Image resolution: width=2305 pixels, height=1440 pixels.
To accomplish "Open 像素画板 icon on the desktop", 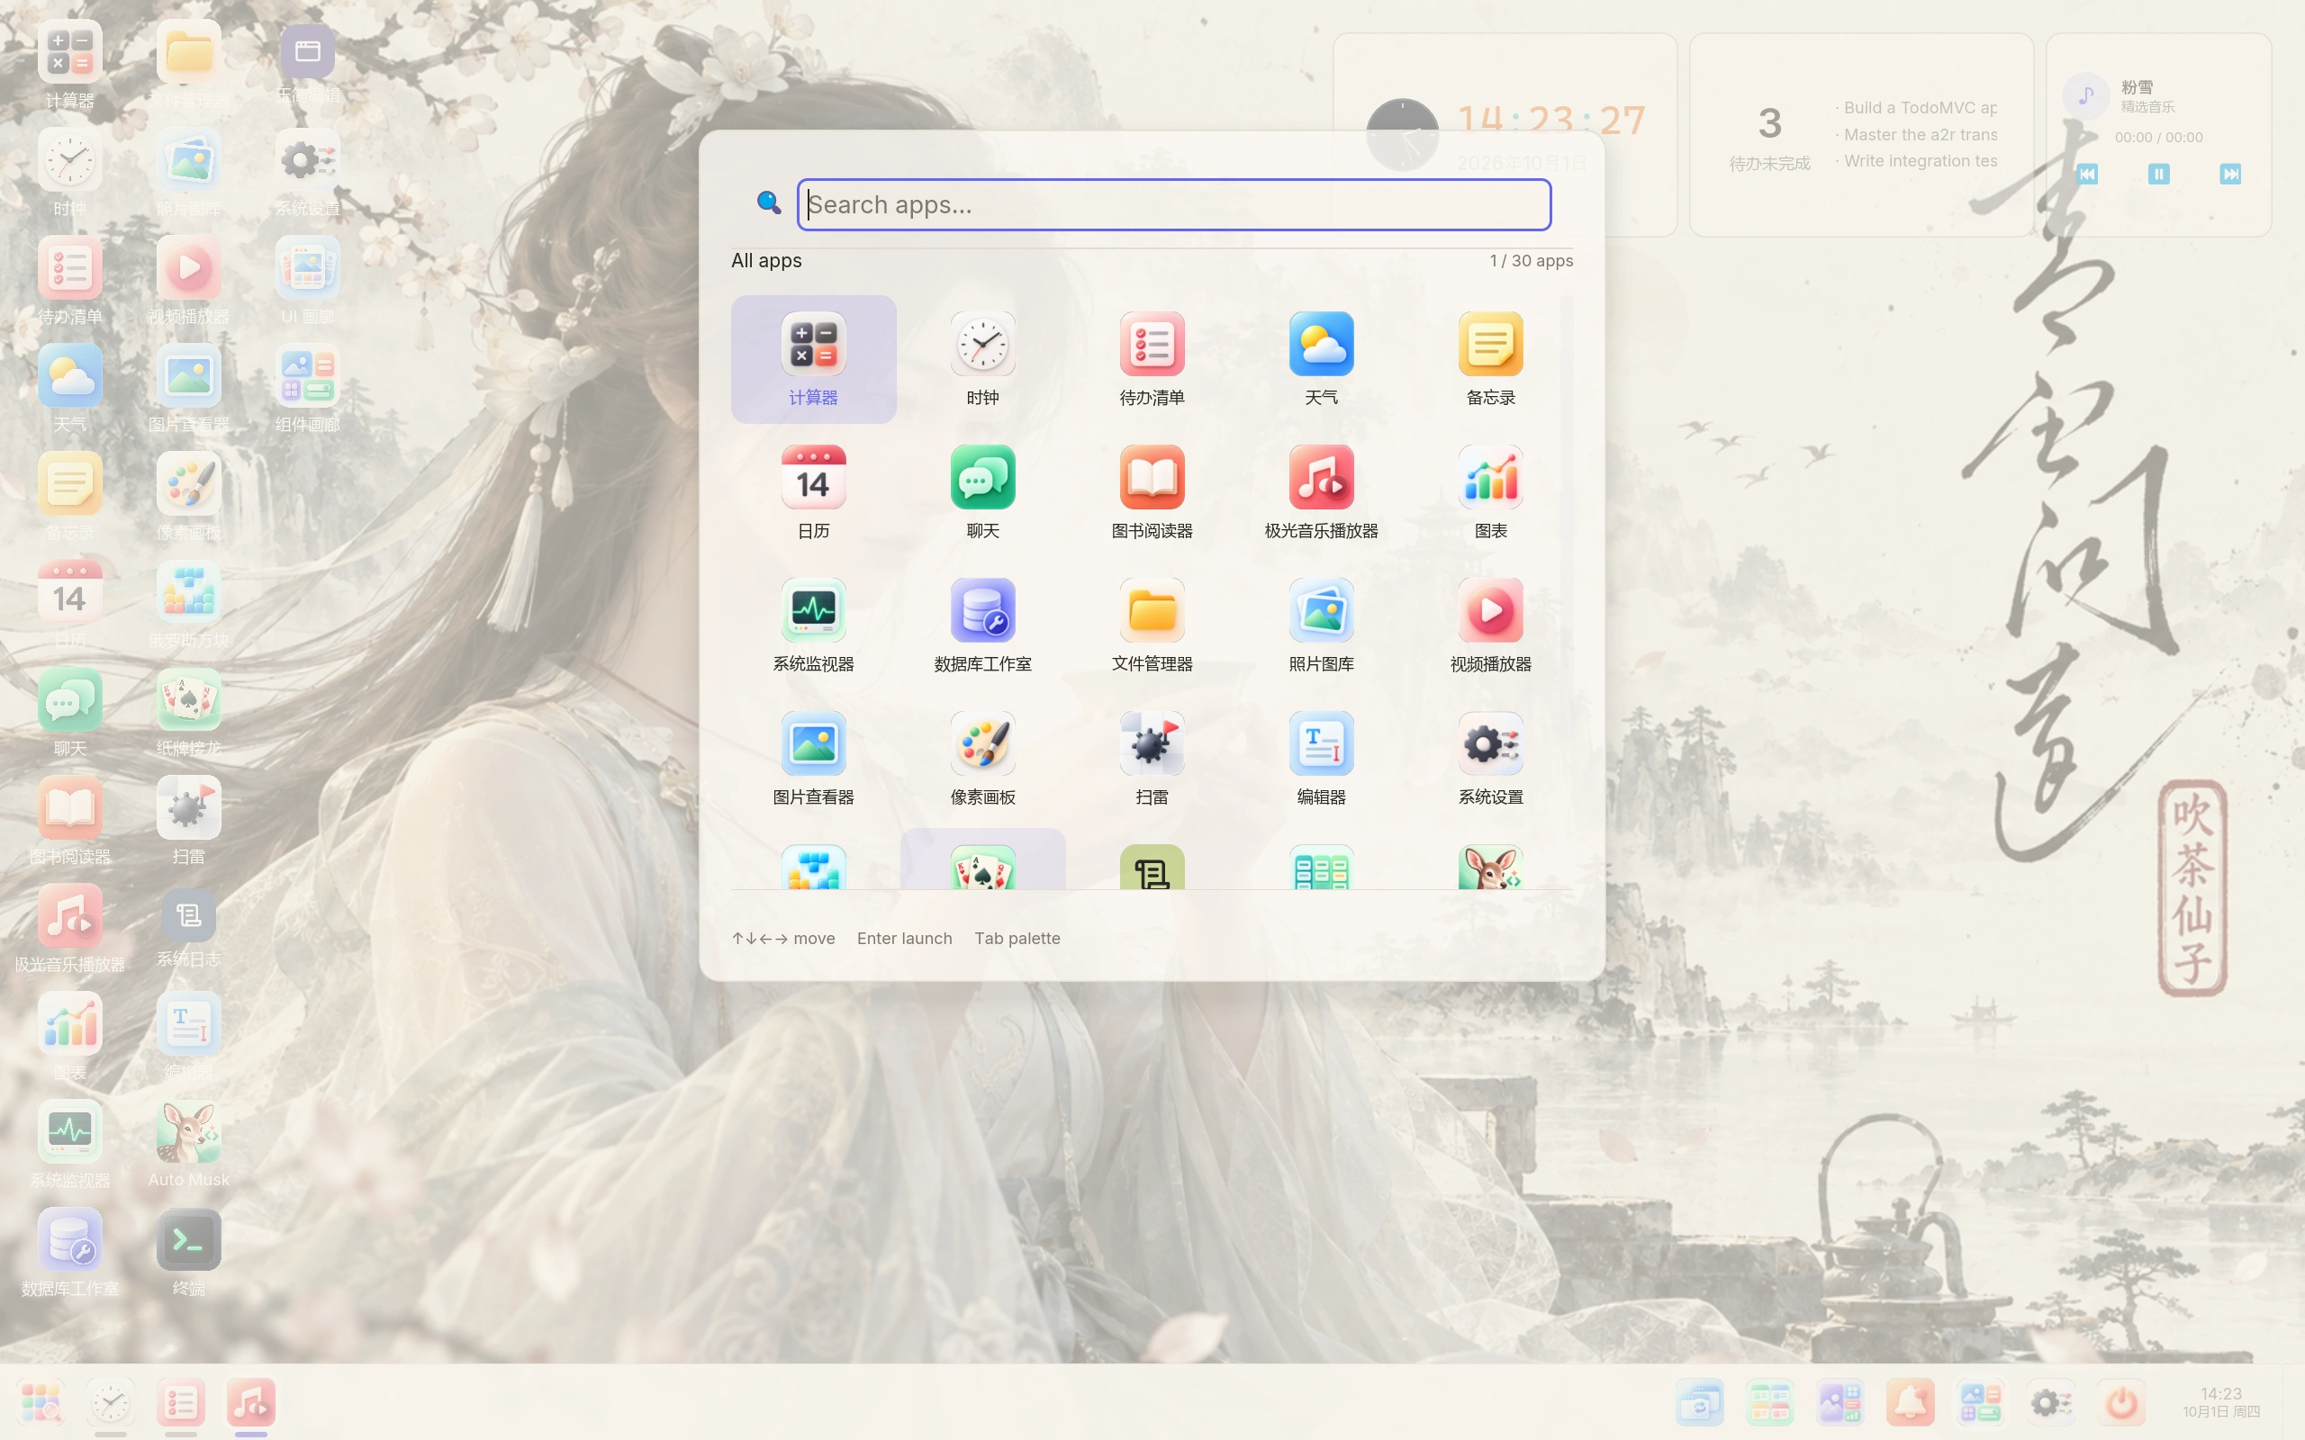I will pyautogui.click(x=188, y=497).
